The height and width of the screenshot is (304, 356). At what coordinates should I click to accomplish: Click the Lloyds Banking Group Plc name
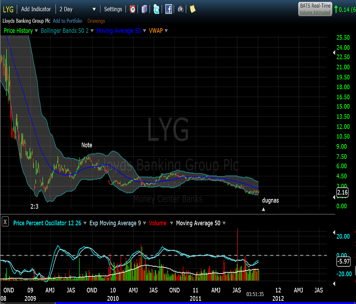26,21
